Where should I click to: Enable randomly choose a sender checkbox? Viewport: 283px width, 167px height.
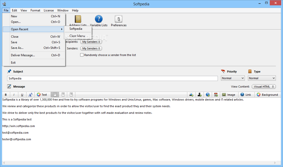[x=82, y=55]
